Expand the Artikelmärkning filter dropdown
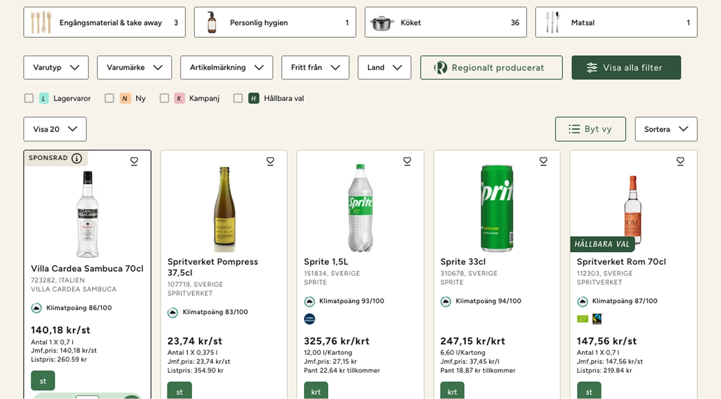The image size is (721, 399). [x=227, y=68]
